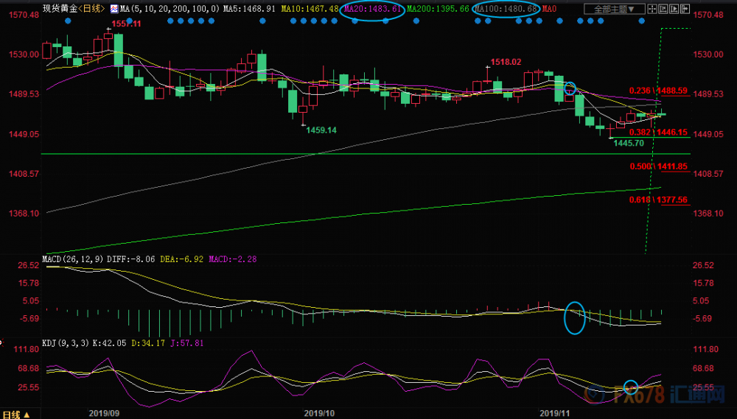The image size is (737, 419).
Task: Click the jump-to-start chart icon
Action: pos(663,8)
